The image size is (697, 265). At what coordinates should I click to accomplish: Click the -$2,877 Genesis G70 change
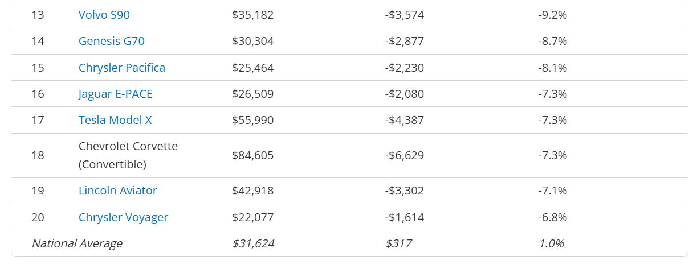pyautogui.click(x=404, y=41)
